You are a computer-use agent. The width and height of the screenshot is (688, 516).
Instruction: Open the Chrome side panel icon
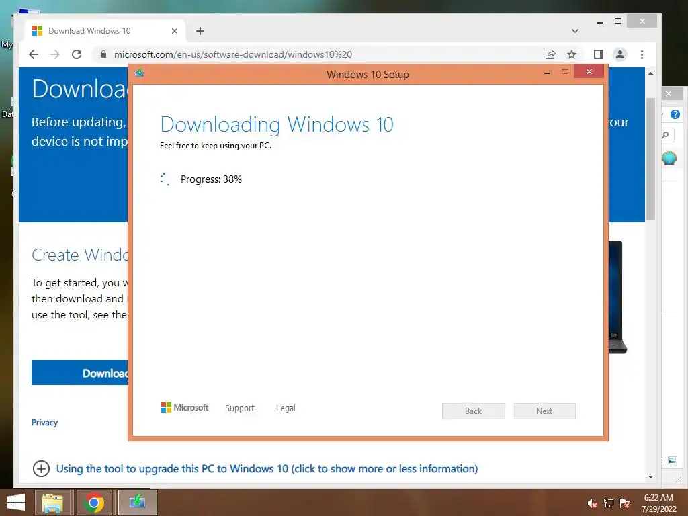click(598, 54)
